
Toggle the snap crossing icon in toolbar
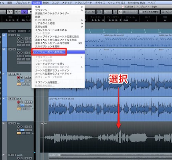tap(120, 12)
